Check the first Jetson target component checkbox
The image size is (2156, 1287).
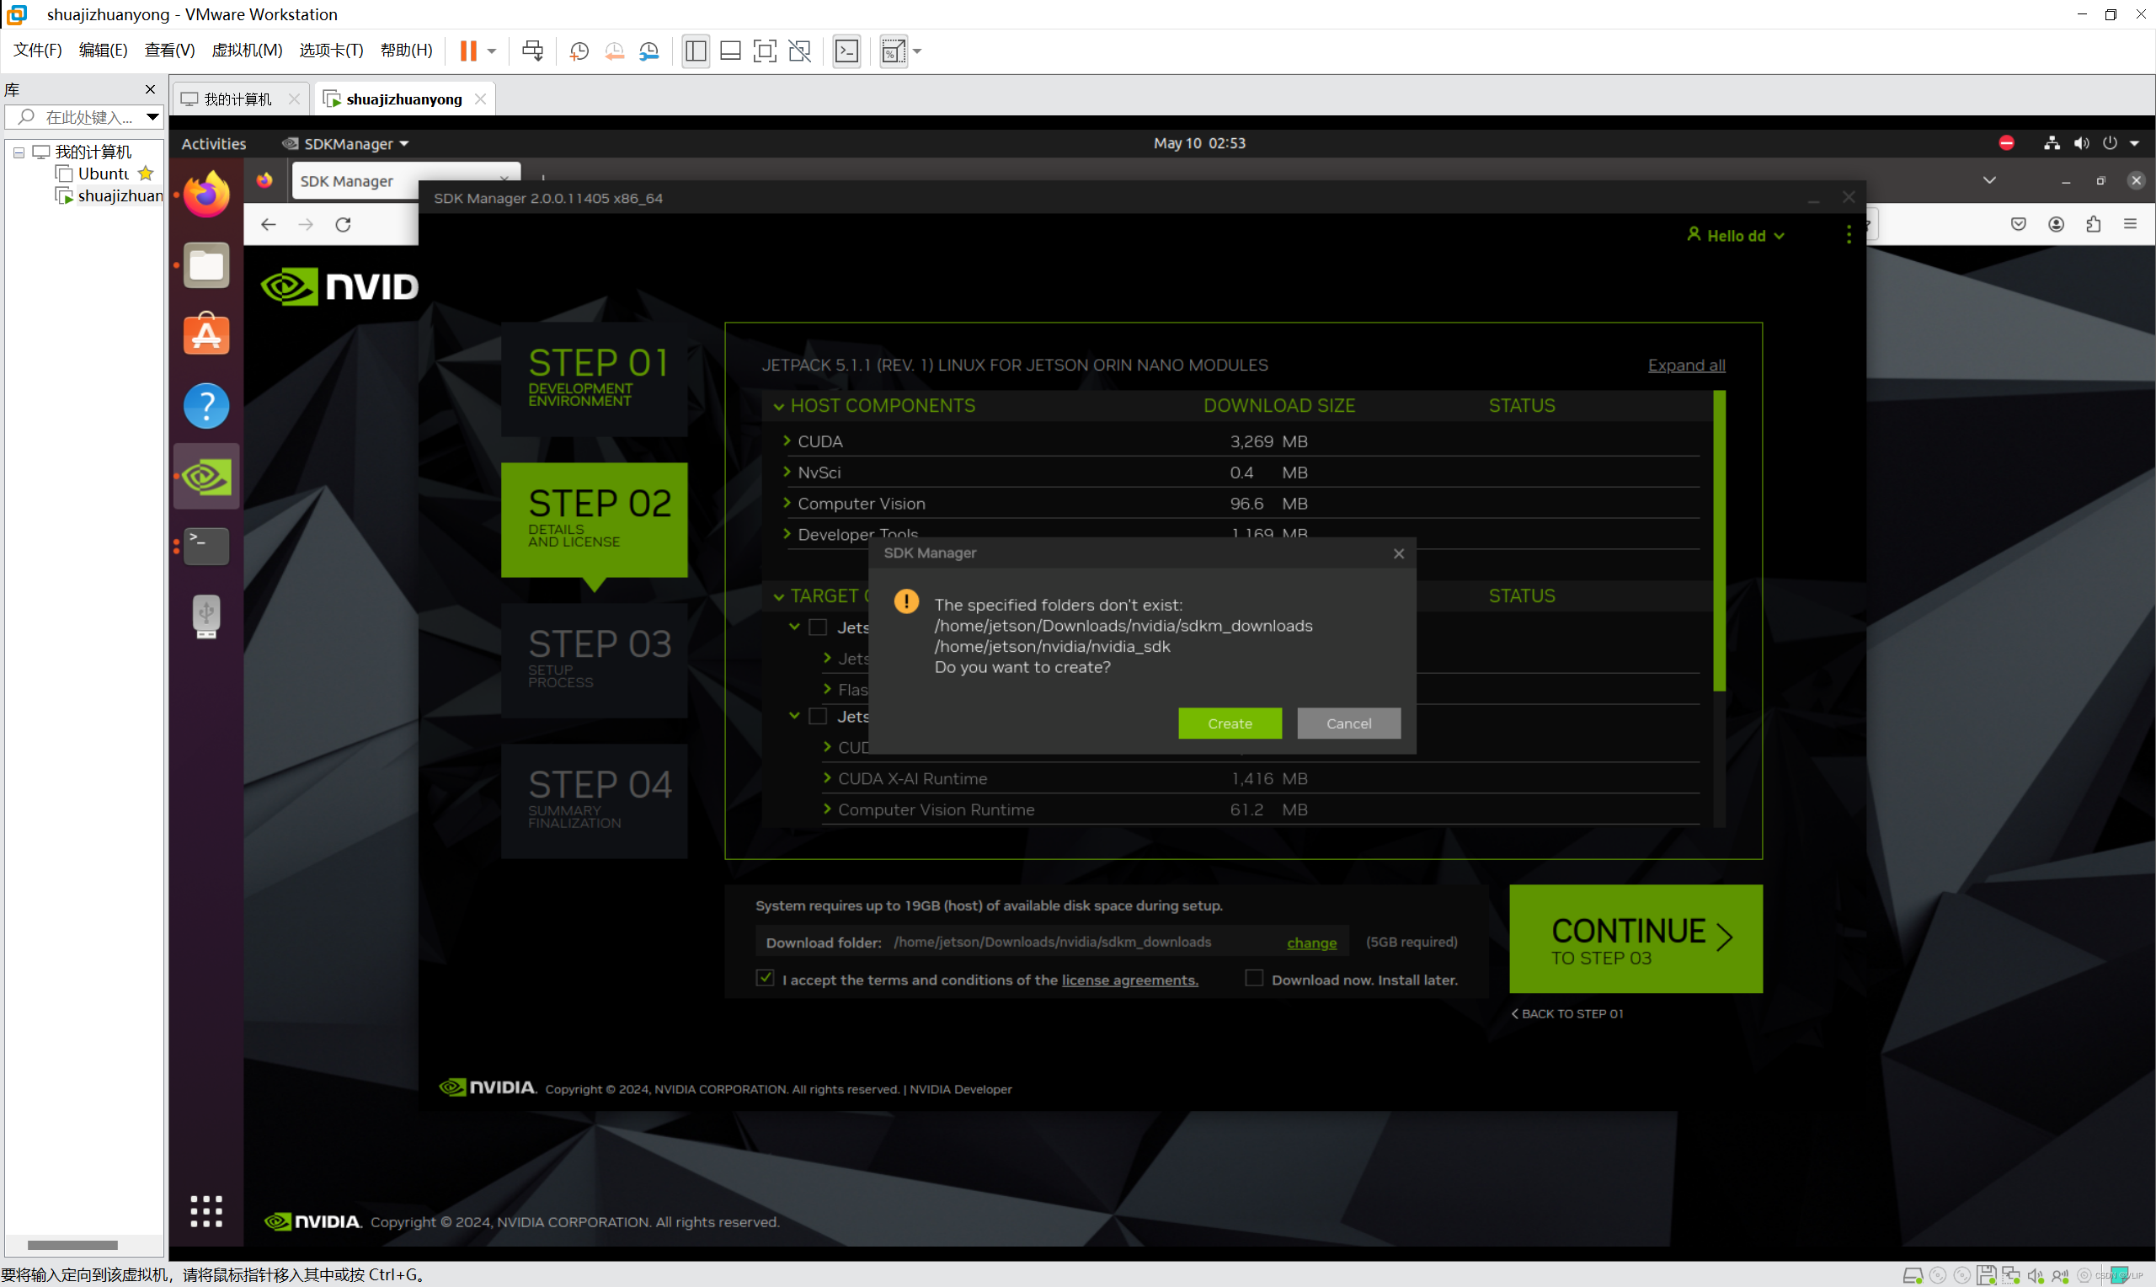click(818, 627)
